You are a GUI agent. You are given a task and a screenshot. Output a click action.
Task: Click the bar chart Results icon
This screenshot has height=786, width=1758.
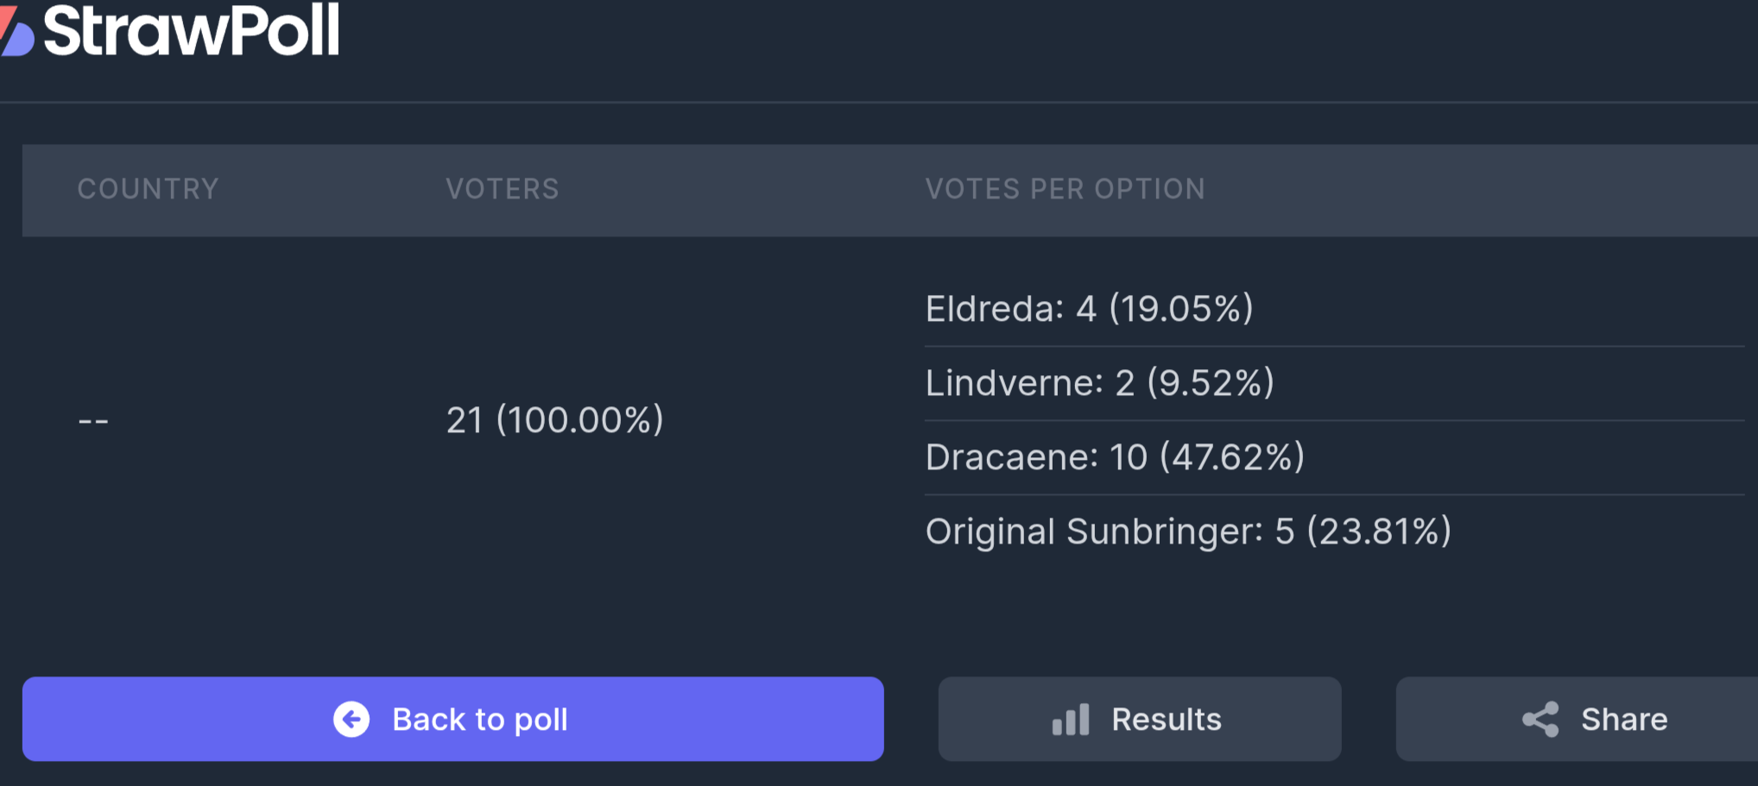point(1071,720)
